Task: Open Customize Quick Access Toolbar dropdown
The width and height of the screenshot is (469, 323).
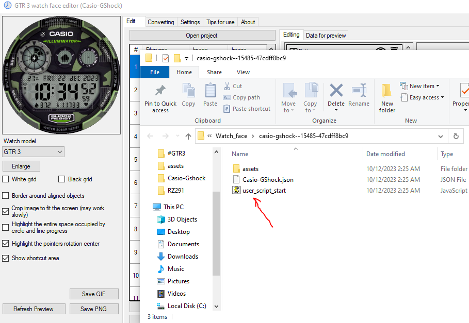Action: click(186, 59)
